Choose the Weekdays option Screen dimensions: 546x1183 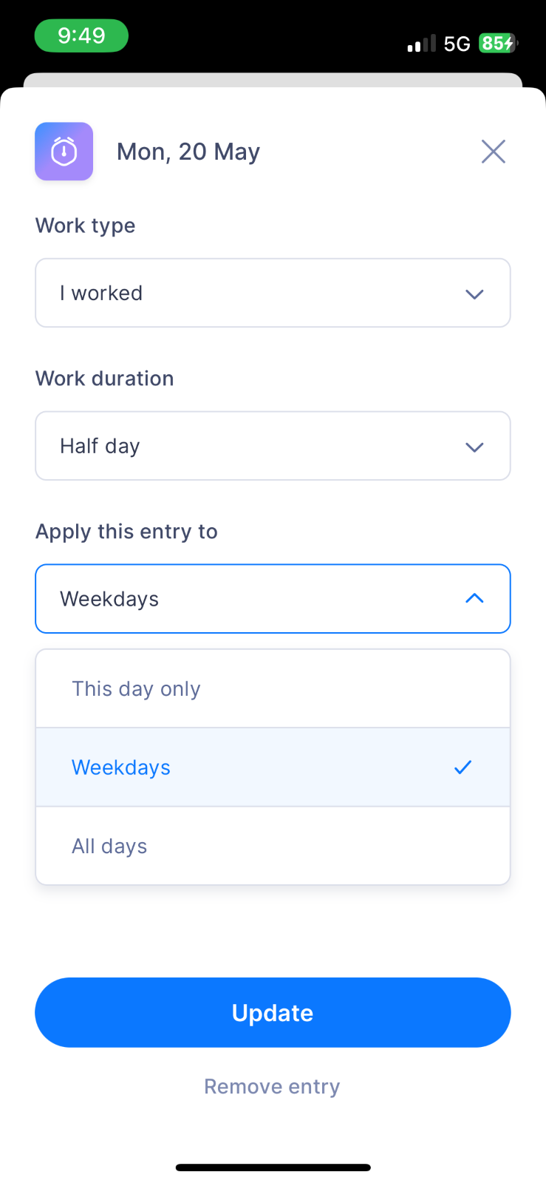pyautogui.click(x=273, y=767)
